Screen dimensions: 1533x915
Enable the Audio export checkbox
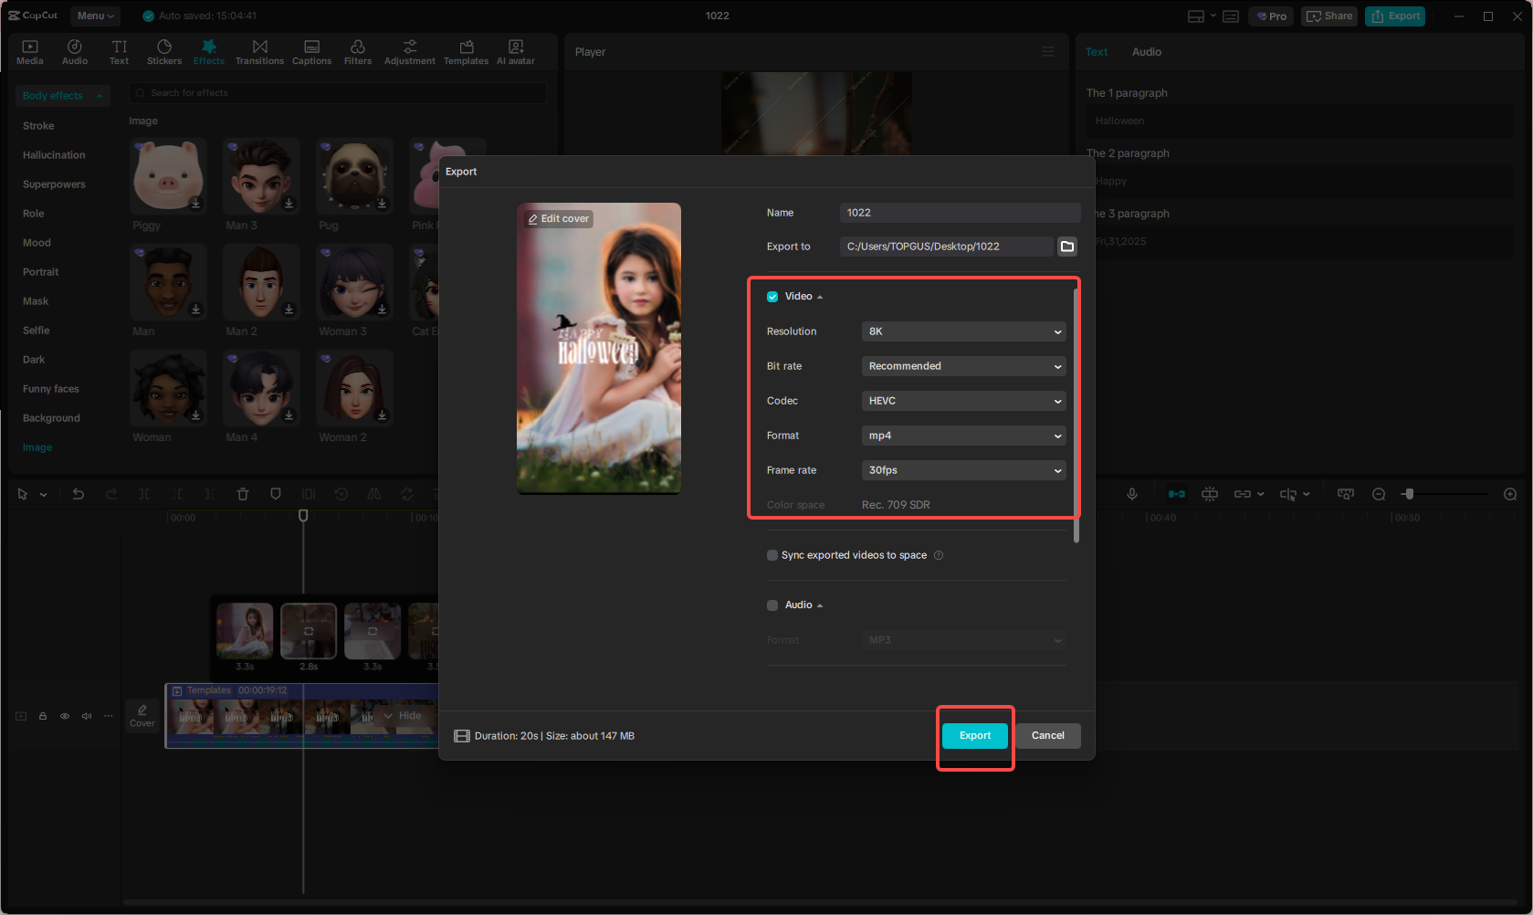pyautogui.click(x=772, y=605)
